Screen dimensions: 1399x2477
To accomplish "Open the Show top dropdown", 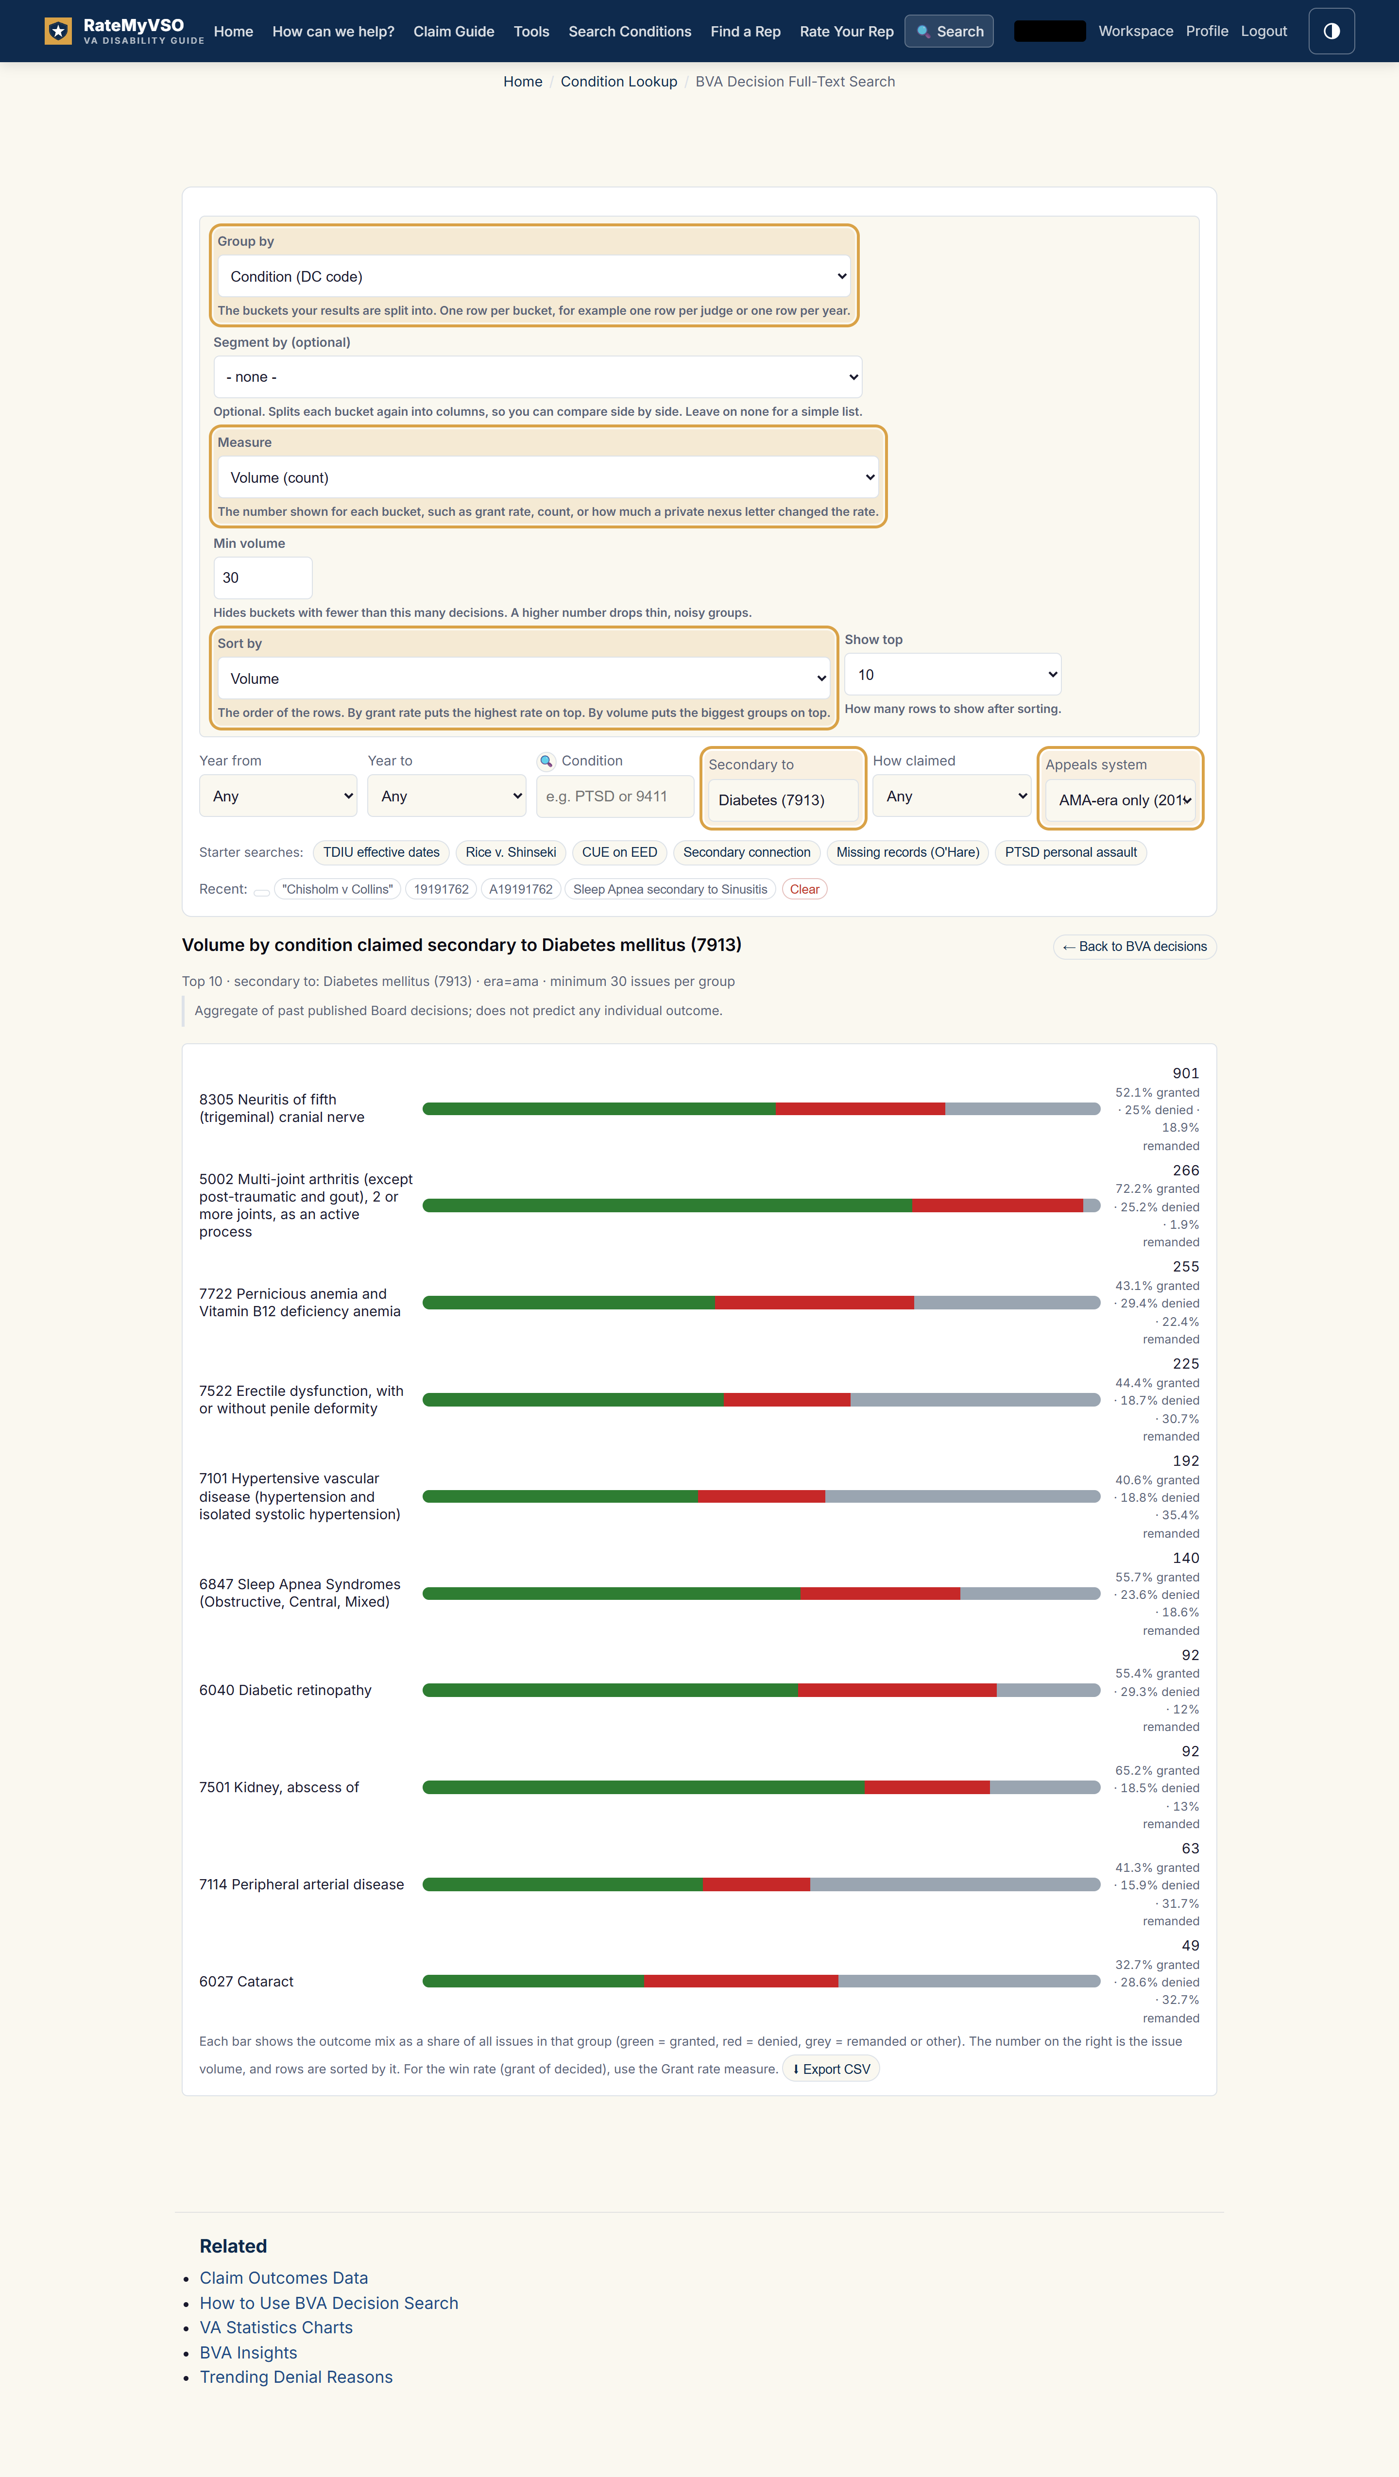I will [x=953, y=674].
